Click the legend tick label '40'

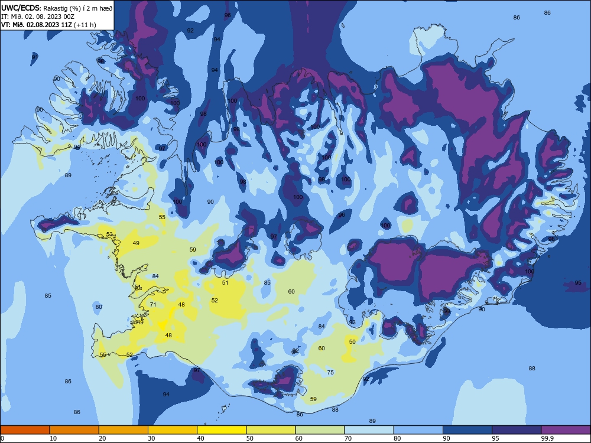coord(200,438)
